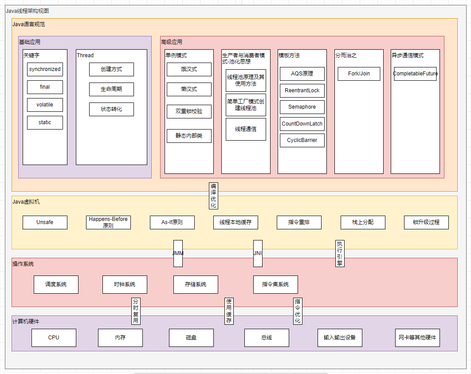Select the CPU hardware box

click(54, 338)
